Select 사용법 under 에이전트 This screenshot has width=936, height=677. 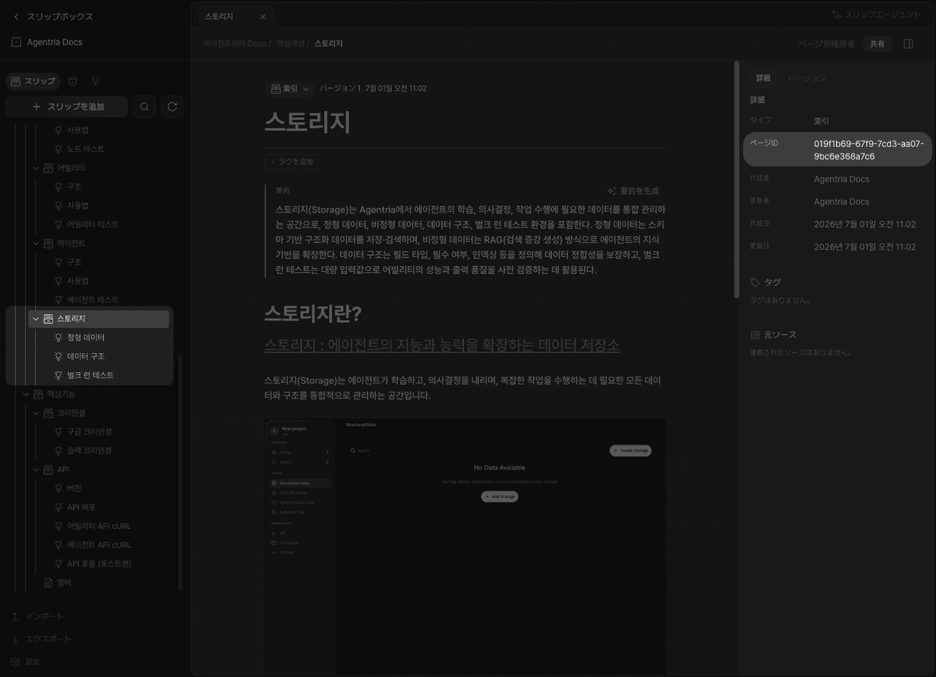78,281
